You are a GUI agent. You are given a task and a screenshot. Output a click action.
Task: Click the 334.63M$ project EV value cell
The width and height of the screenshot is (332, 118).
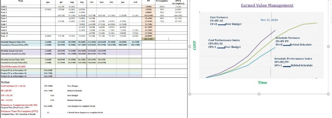(48, 70)
